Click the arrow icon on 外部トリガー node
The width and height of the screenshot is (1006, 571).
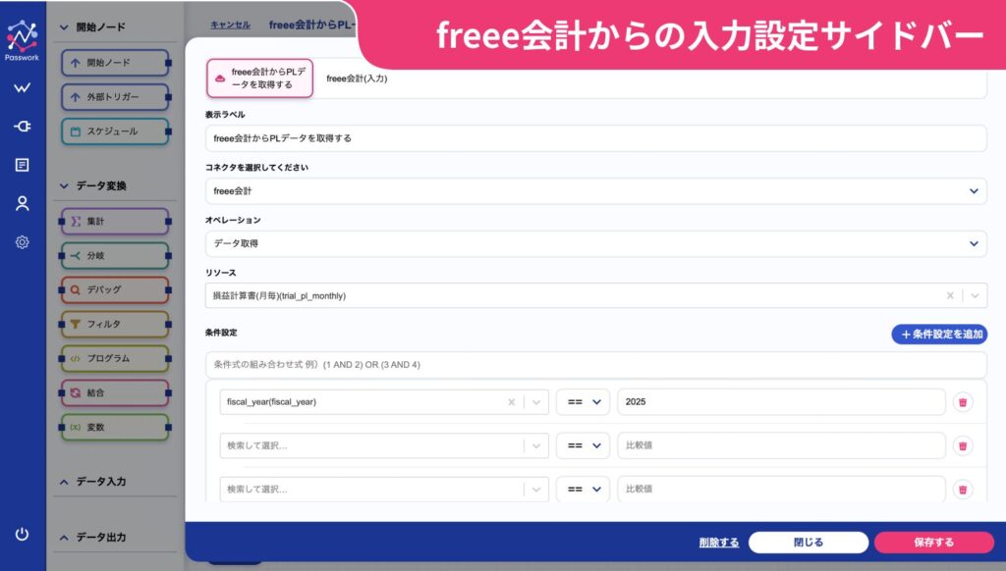76,97
